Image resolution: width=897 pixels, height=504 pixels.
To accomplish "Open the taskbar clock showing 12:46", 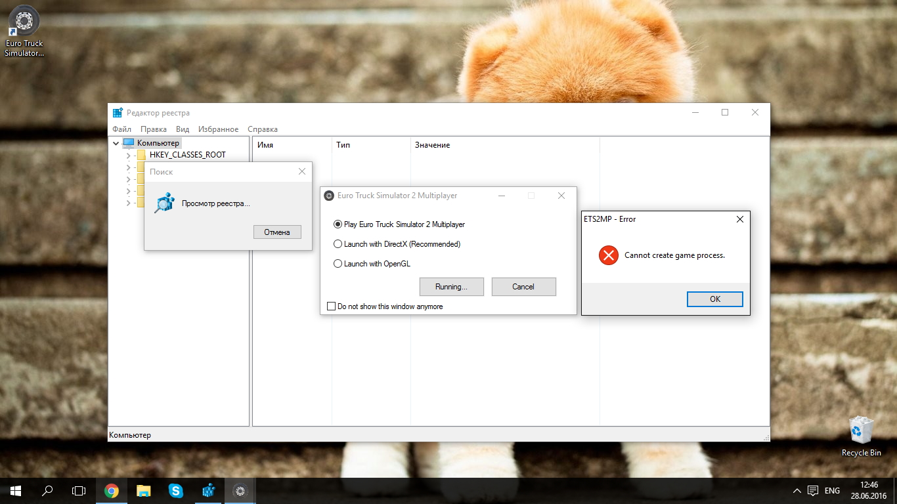I will coord(867,490).
